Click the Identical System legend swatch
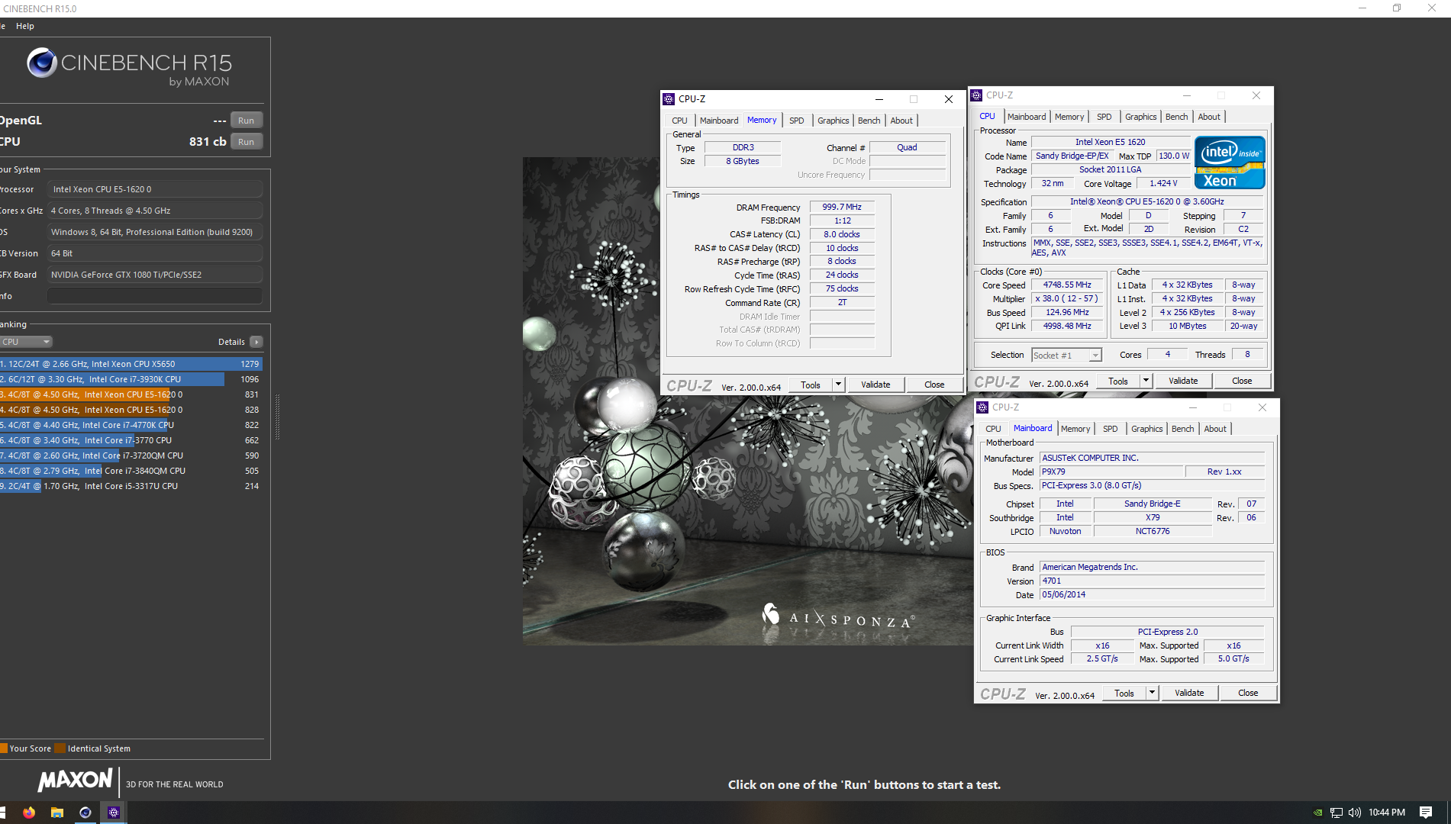This screenshot has height=824, width=1451. click(x=60, y=748)
